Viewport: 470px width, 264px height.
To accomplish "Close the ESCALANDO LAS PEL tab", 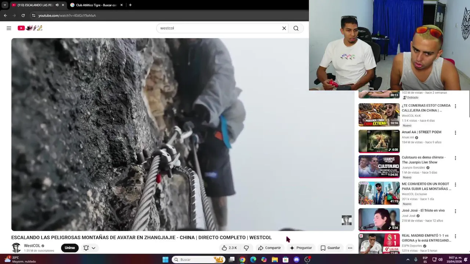I will (x=63, y=5).
